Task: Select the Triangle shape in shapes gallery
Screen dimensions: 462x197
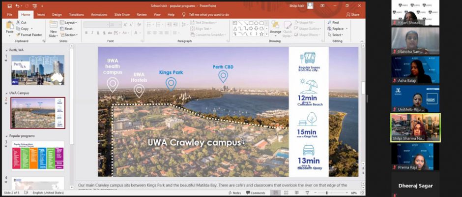Action: click(x=235, y=29)
